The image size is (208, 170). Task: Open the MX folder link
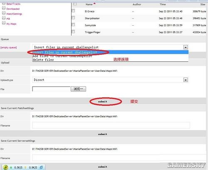pyautogui.click(x=8, y=19)
